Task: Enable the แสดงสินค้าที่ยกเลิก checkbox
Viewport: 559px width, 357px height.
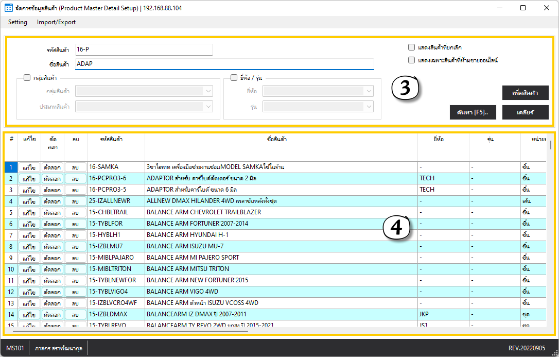Action: click(x=412, y=47)
